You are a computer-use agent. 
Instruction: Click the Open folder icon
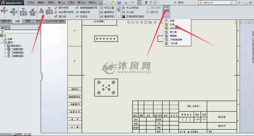(x=112, y=2)
